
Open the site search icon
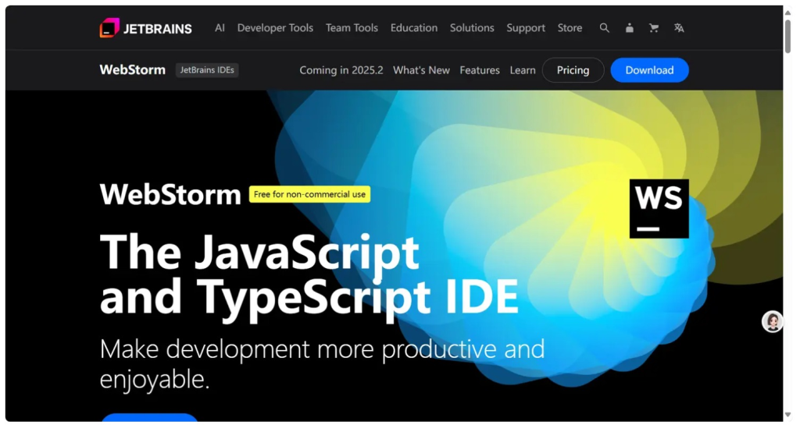(604, 28)
